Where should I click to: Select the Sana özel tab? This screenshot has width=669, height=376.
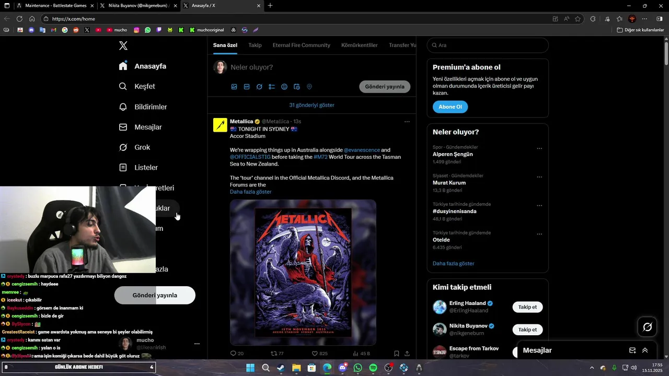[225, 45]
